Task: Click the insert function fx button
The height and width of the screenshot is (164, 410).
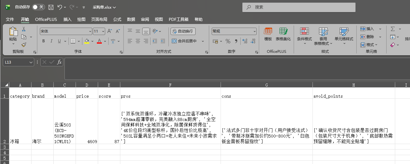Action: click(x=60, y=62)
